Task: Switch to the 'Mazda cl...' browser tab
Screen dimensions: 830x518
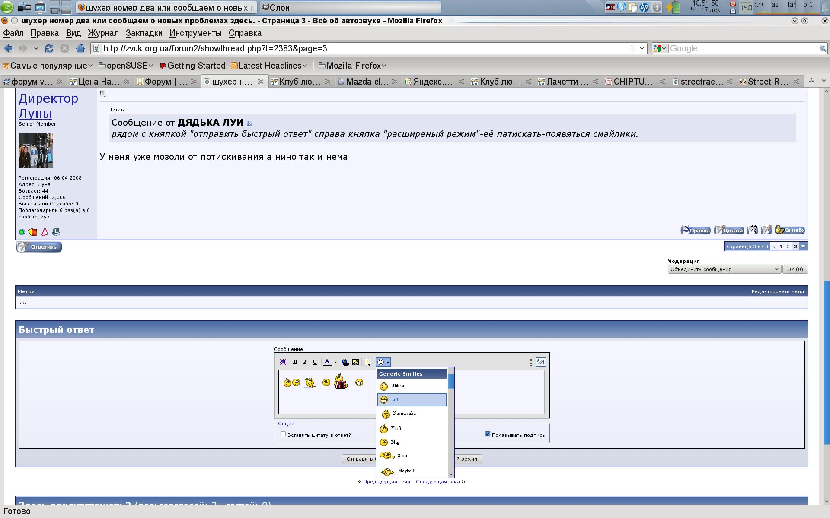Action: 367,82
